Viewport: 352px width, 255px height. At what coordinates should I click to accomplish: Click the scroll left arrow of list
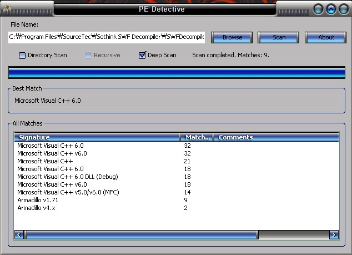click(19, 235)
